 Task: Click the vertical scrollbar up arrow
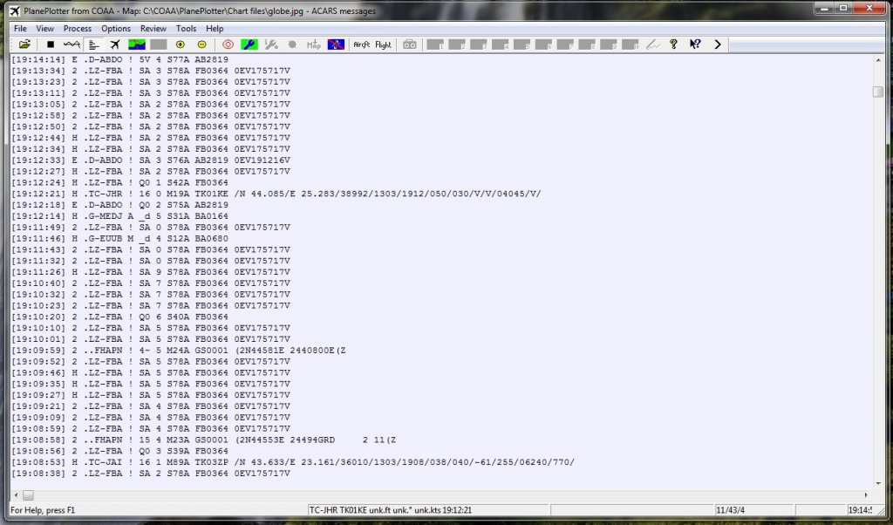877,59
